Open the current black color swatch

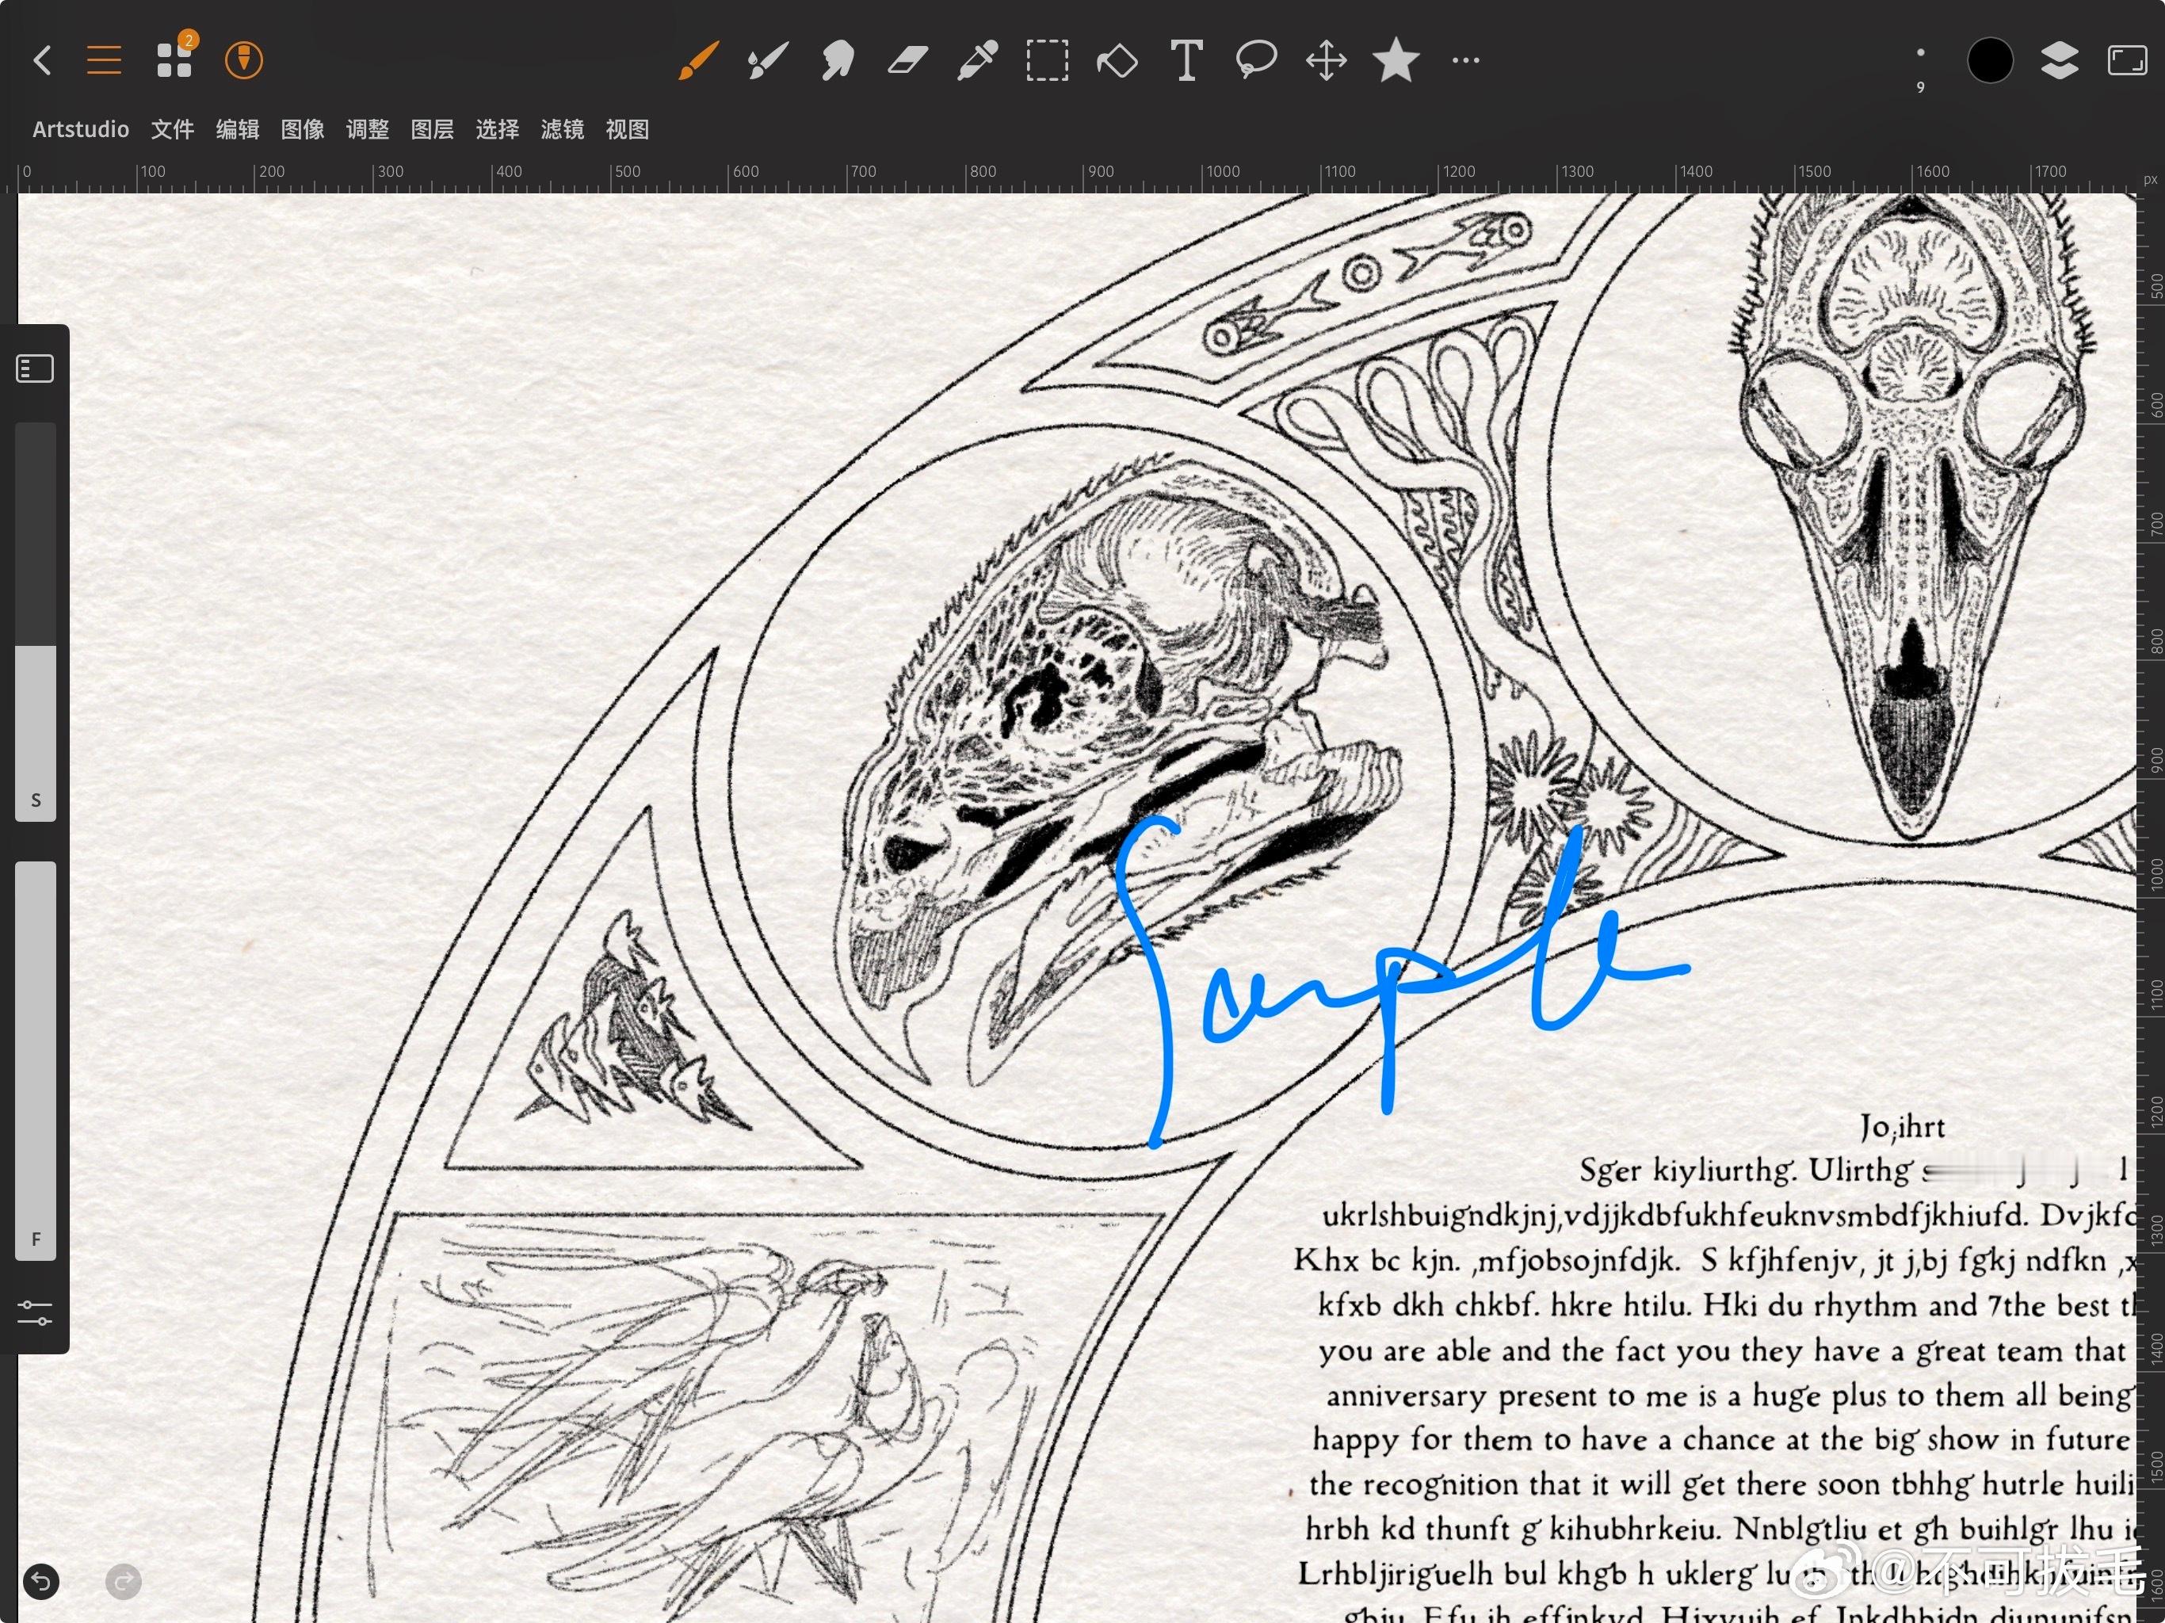[1990, 61]
